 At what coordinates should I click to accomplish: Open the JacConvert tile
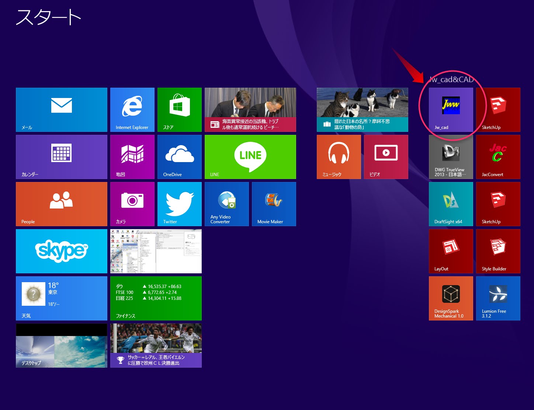click(498, 157)
